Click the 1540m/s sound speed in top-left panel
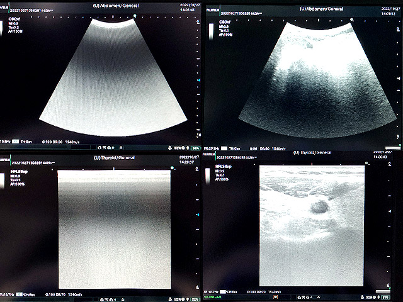The height and width of the screenshot is (302, 403). 72,142
